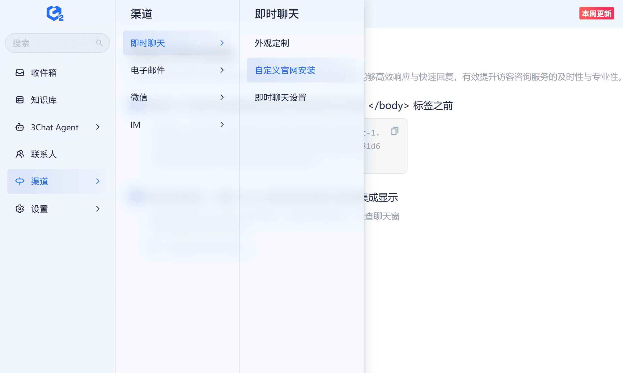This screenshot has height=373, width=623.
Task: Expand the 微信 channel chevron
Action: click(222, 97)
